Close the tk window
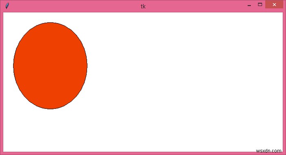 pos(274,4)
